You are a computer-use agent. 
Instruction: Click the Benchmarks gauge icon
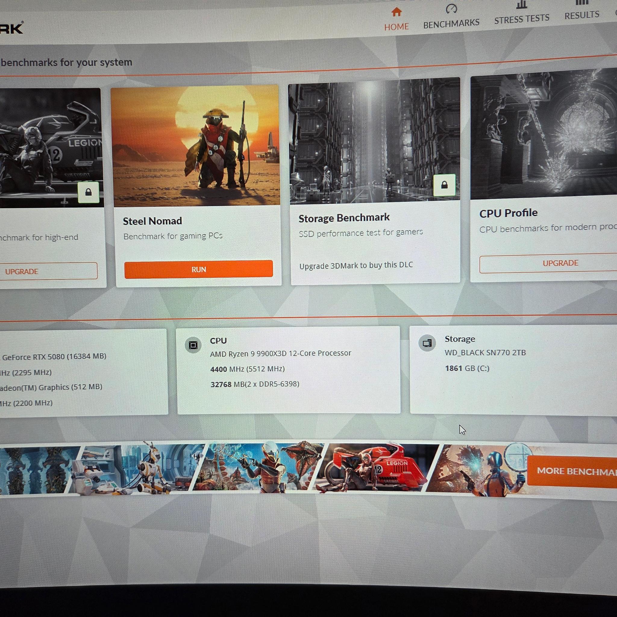[x=451, y=9]
